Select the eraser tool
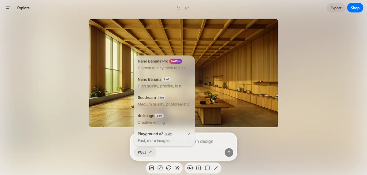Viewport: 367px width, 175px height. 177,168
